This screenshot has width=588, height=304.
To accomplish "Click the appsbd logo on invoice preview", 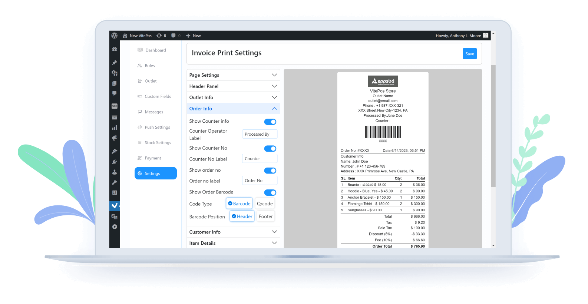I will (x=383, y=81).
